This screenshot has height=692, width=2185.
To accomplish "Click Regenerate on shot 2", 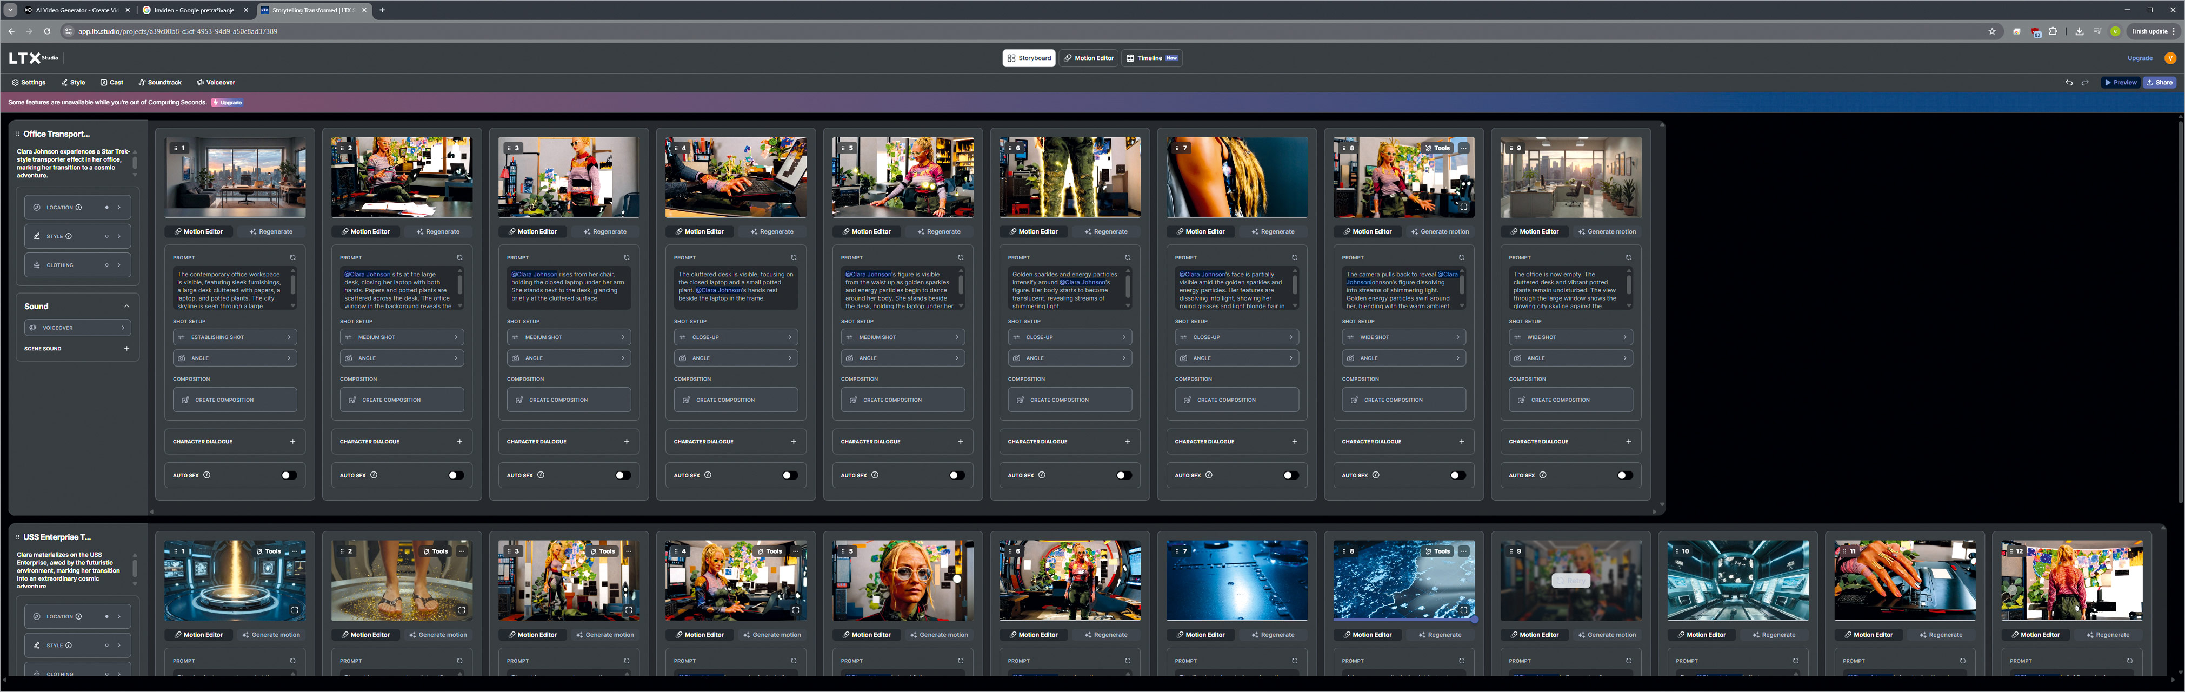I will (x=438, y=231).
